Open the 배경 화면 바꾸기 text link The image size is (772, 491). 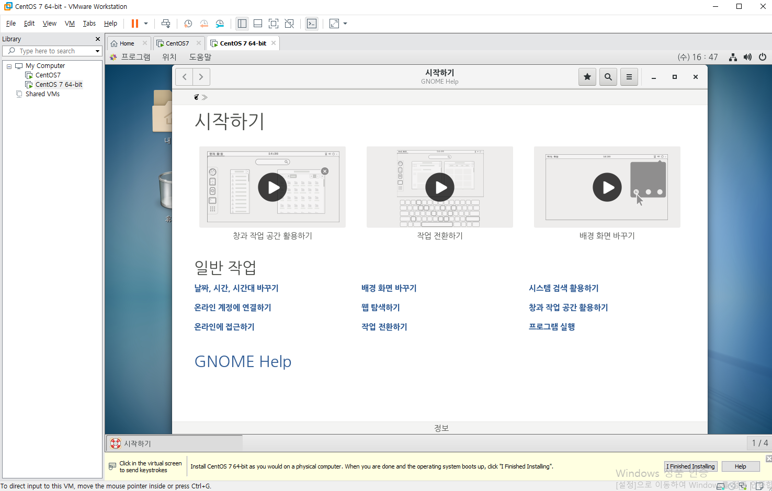(x=389, y=288)
